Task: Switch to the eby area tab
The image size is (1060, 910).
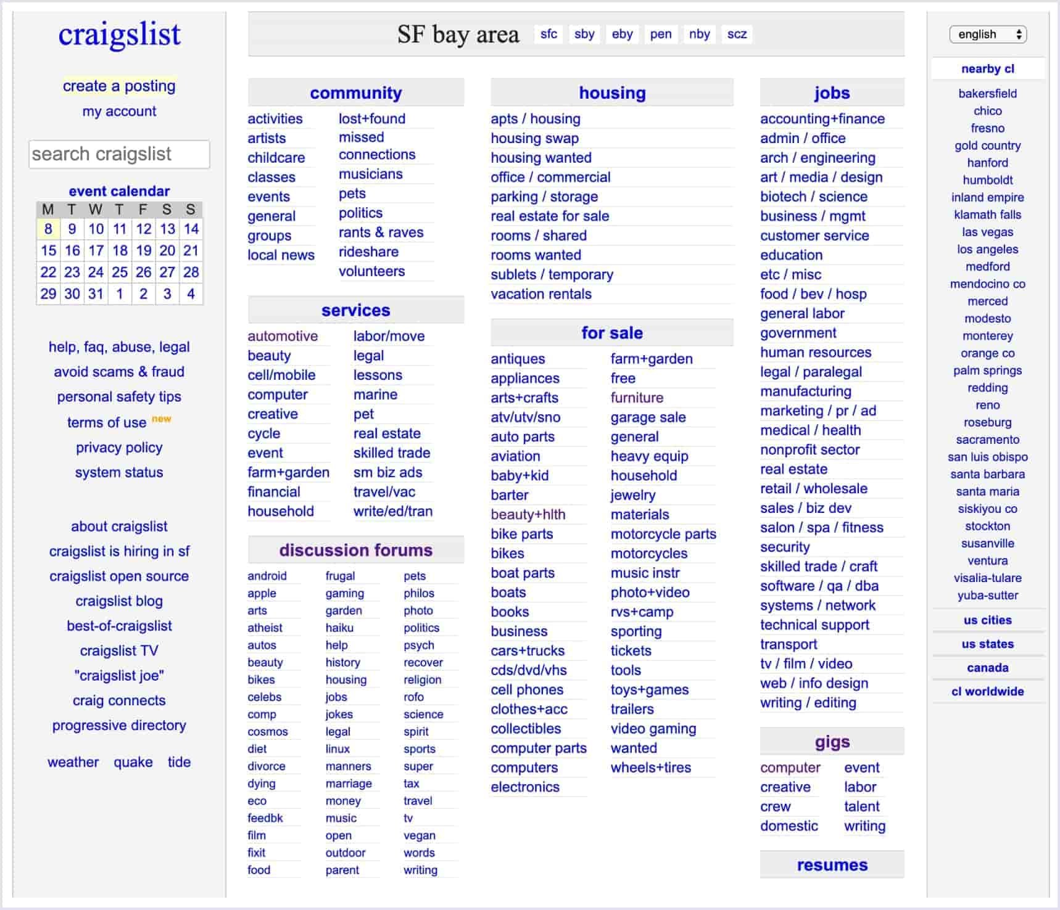Action: (622, 34)
